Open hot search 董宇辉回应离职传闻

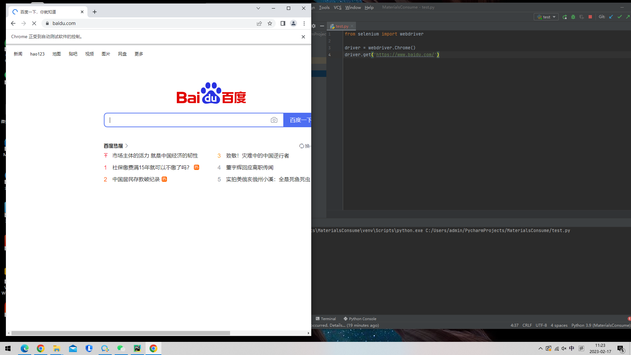249,168
